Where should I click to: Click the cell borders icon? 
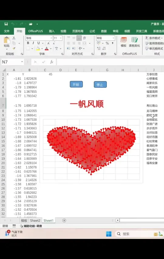click(28, 49)
